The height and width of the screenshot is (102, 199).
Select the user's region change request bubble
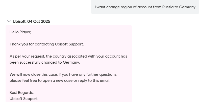pyautogui.click(x=145, y=7)
